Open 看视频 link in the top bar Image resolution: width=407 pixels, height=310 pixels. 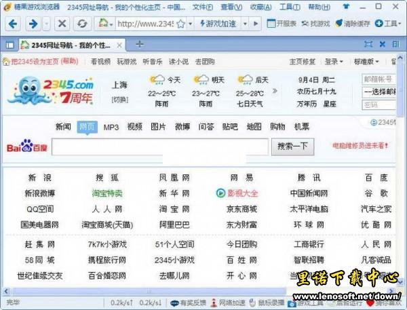coord(100,62)
